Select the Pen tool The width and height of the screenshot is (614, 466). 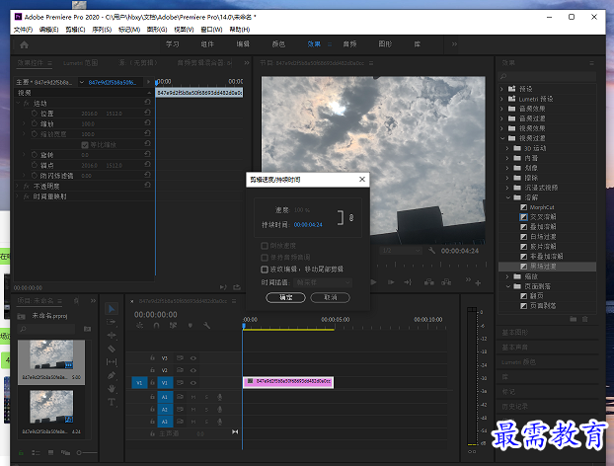coord(112,375)
